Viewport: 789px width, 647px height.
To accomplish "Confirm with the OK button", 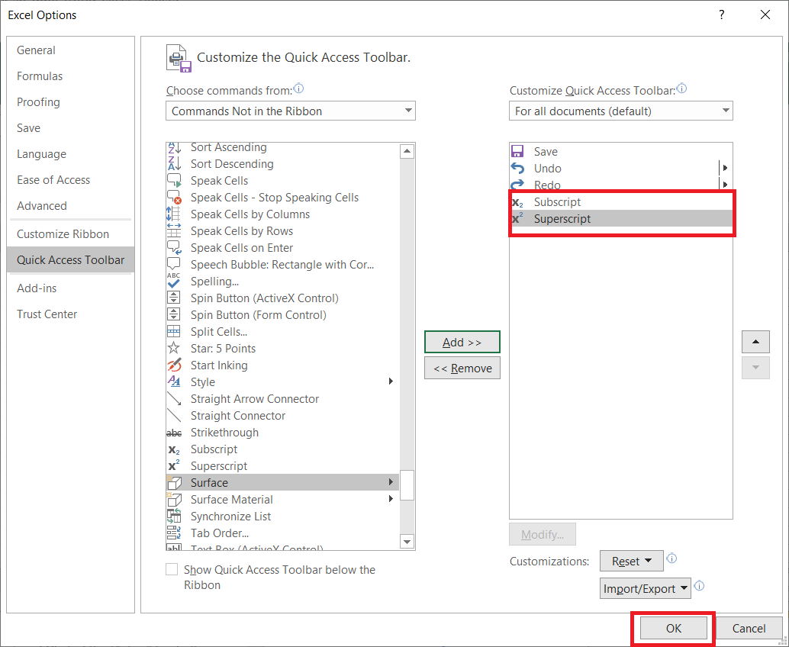I will pos(673,628).
